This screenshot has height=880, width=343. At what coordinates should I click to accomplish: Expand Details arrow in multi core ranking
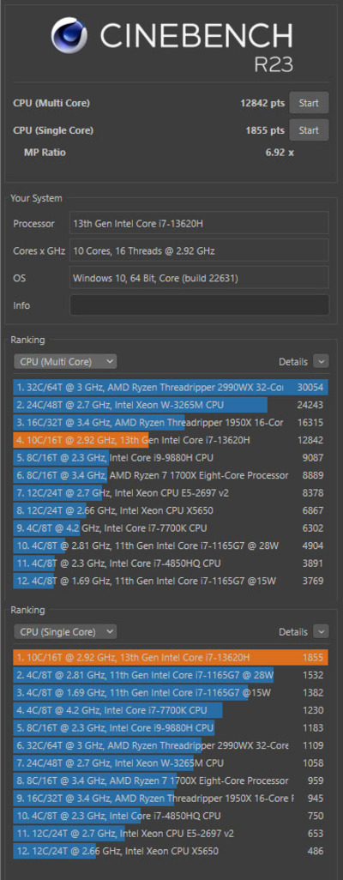tap(321, 362)
